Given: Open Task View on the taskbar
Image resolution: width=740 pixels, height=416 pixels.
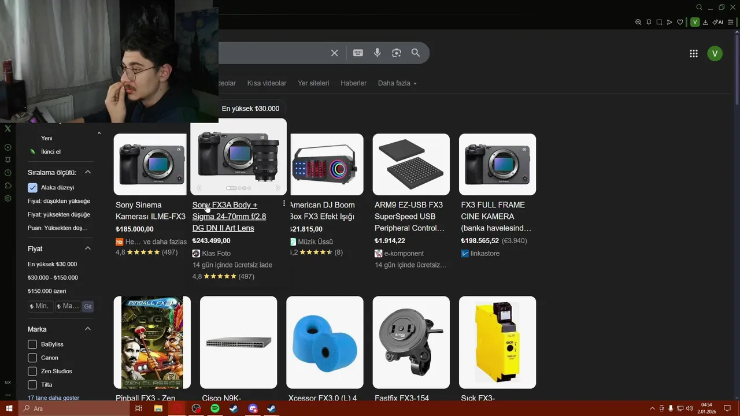Looking at the screenshot, I should pyautogui.click(x=139, y=408).
